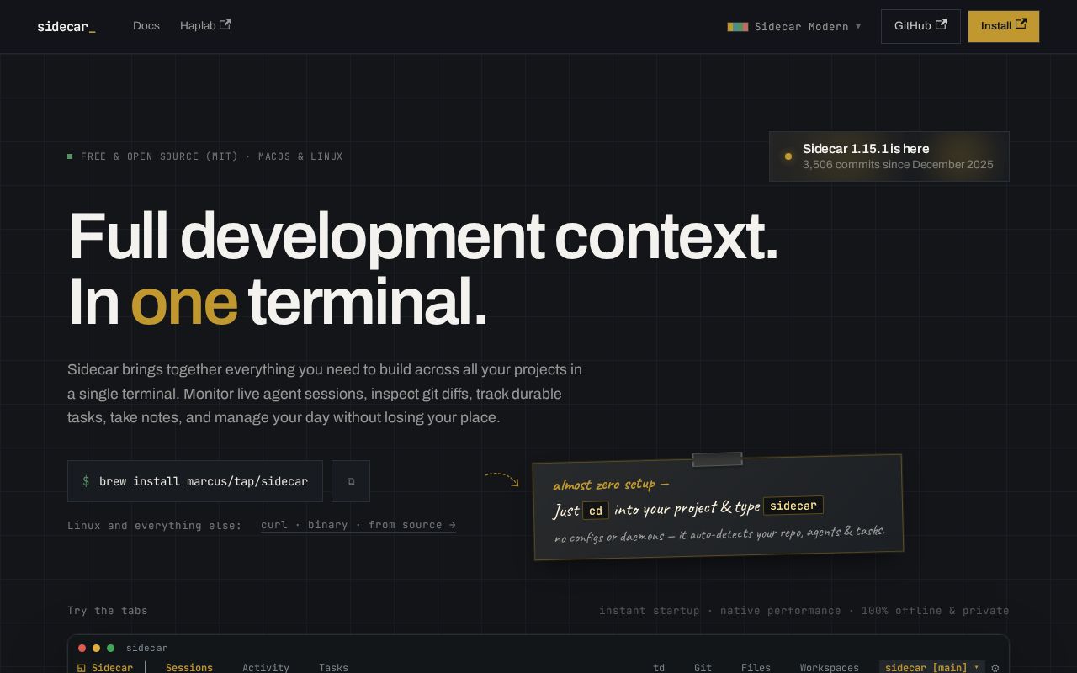Expand the sidecar [main] project selector
1077x673 pixels.
point(932,668)
